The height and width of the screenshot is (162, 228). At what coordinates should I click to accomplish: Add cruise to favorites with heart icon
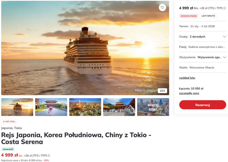(162, 8)
